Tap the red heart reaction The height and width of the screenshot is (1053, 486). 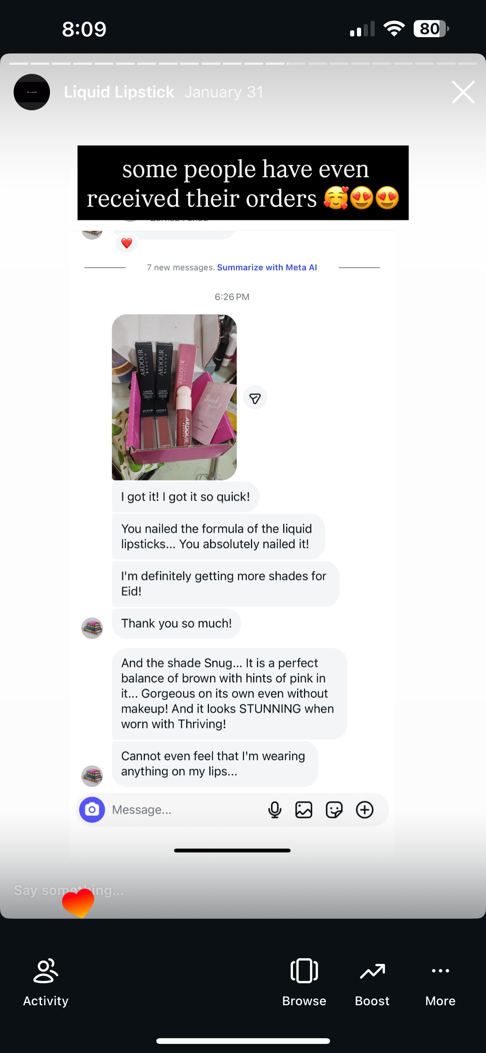click(x=127, y=243)
